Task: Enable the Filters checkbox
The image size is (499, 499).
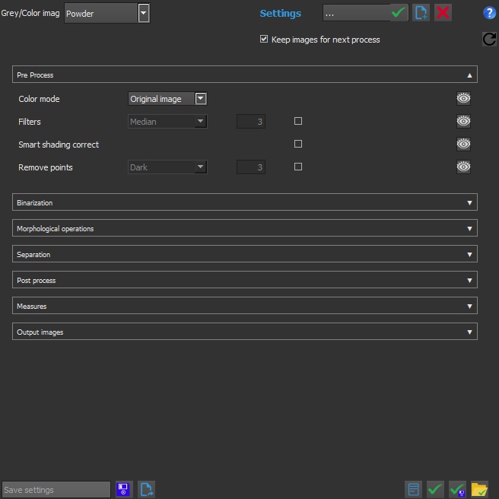Action: click(x=298, y=121)
